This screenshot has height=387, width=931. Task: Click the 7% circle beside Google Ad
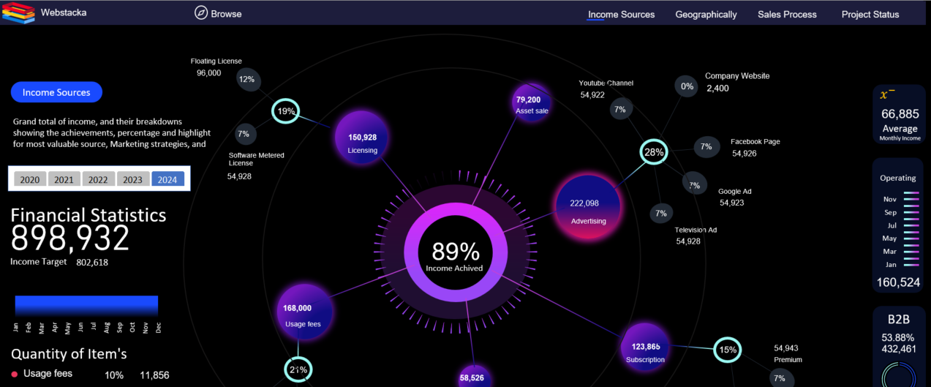(x=694, y=184)
